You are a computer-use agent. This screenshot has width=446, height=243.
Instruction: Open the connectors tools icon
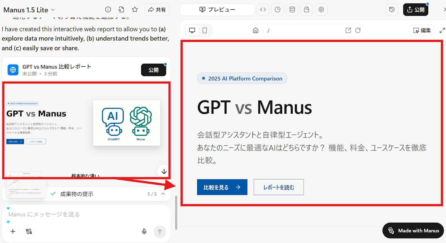(x=29, y=232)
